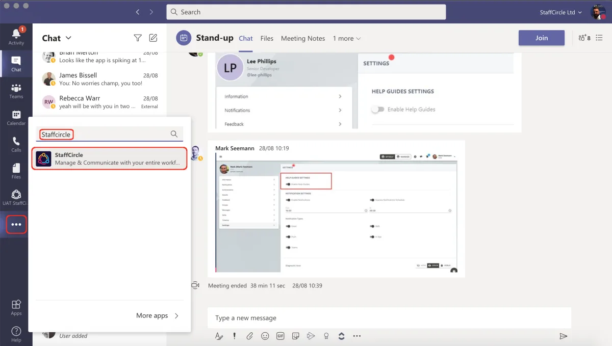Open the GIF picker
The height and width of the screenshot is (346, 612).
(x=280, y=336)
